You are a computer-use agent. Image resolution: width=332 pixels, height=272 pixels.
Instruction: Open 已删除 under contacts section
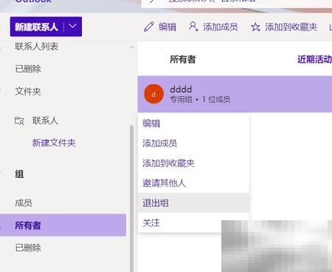(28, 69)
